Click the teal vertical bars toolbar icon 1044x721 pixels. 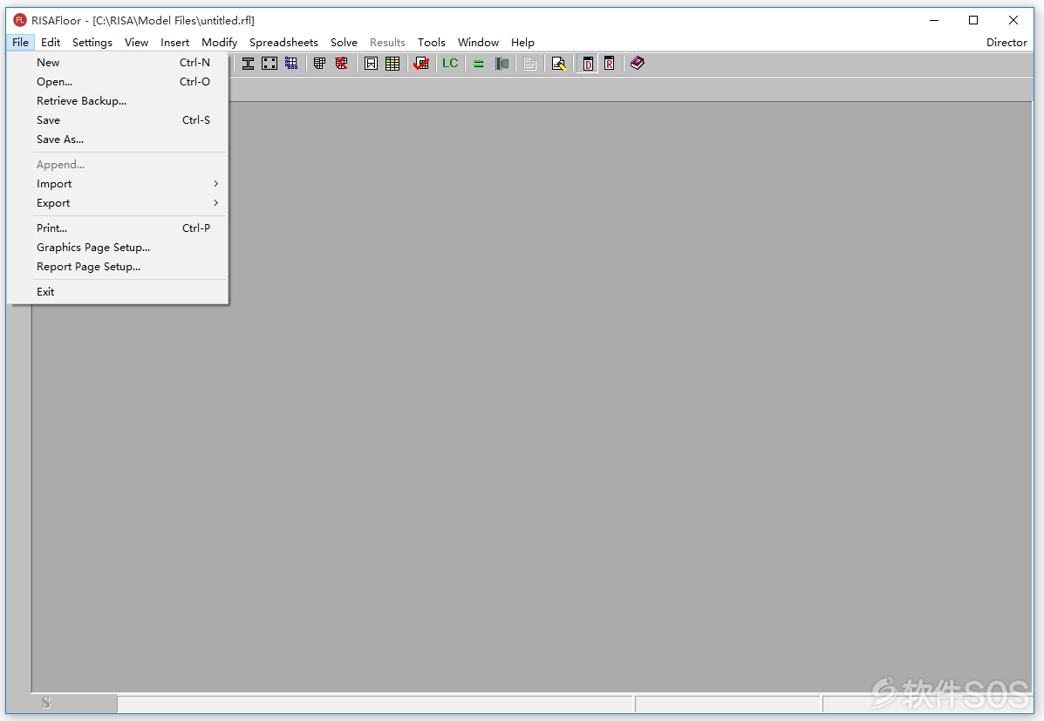click(x=502, y=64)
